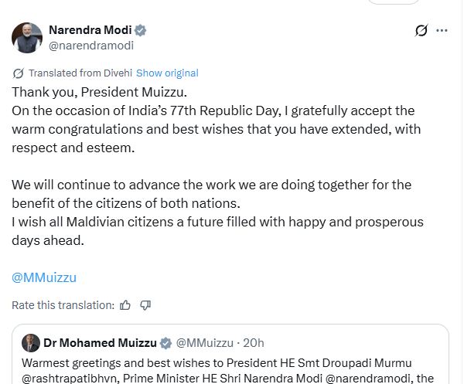Rate translation with thumbs down

(145, 305)
